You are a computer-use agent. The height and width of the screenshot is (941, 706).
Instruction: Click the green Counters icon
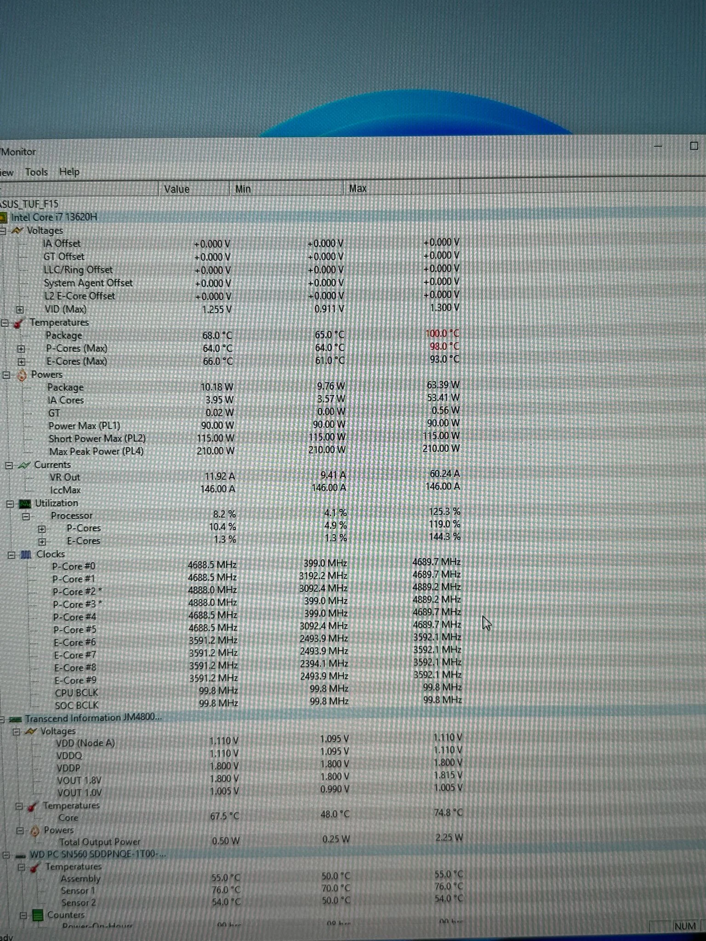coord(38,916)
